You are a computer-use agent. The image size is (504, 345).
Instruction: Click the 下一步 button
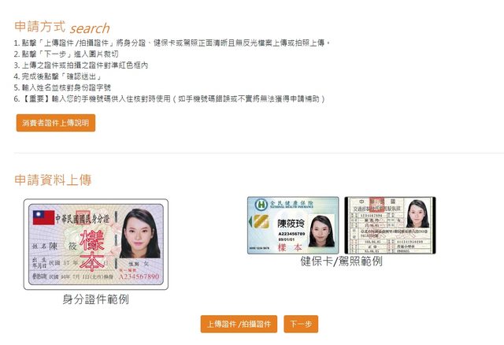click(x=301, y=324)
